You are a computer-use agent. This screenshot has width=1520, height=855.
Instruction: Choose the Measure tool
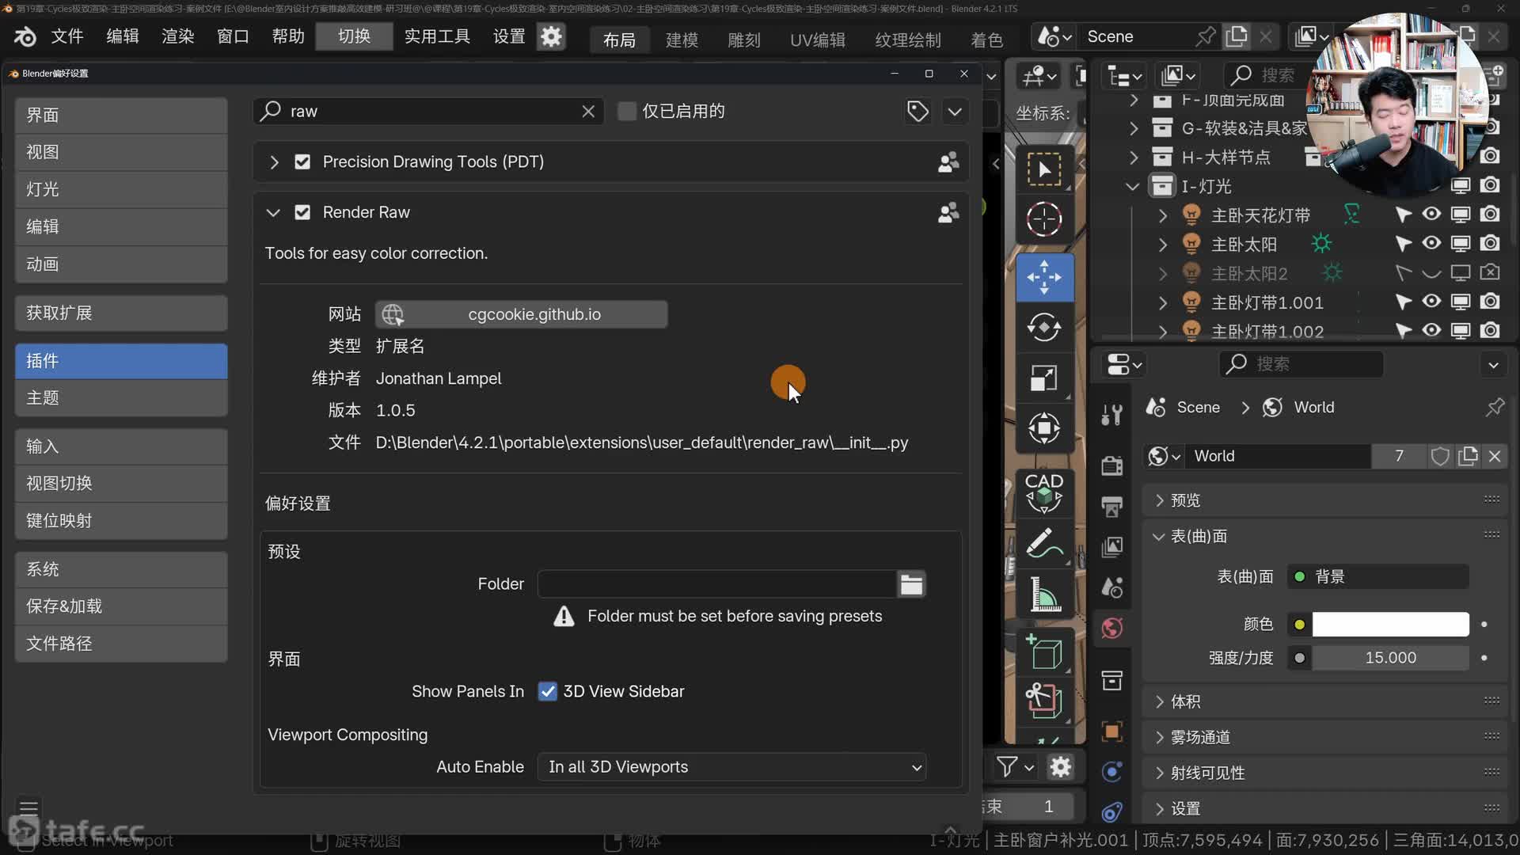pyautogui.click(x=1044, y=594)
